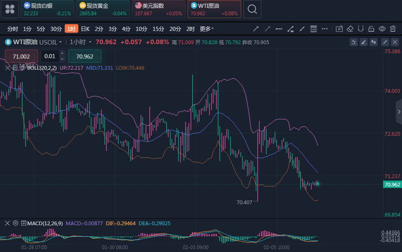This screenshot has width=402, height=252.
Task: Select the arrow trend line tool
Action: point(256,29)
